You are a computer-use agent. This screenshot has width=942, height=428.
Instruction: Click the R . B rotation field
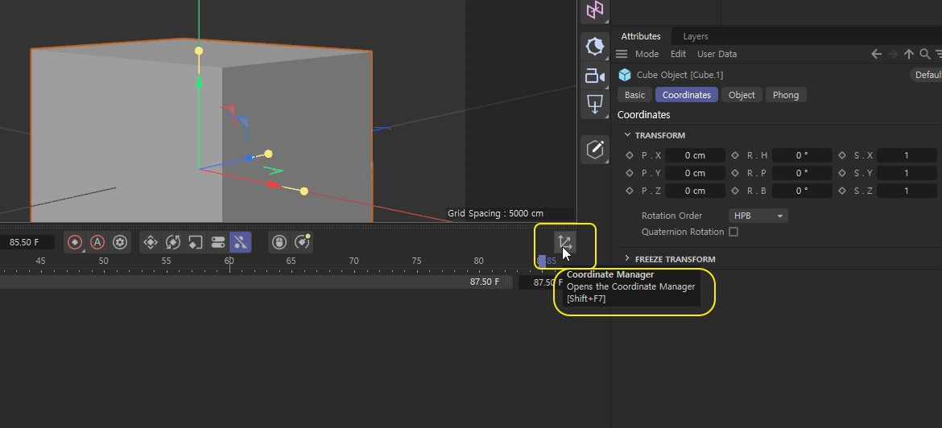(802, 191)
